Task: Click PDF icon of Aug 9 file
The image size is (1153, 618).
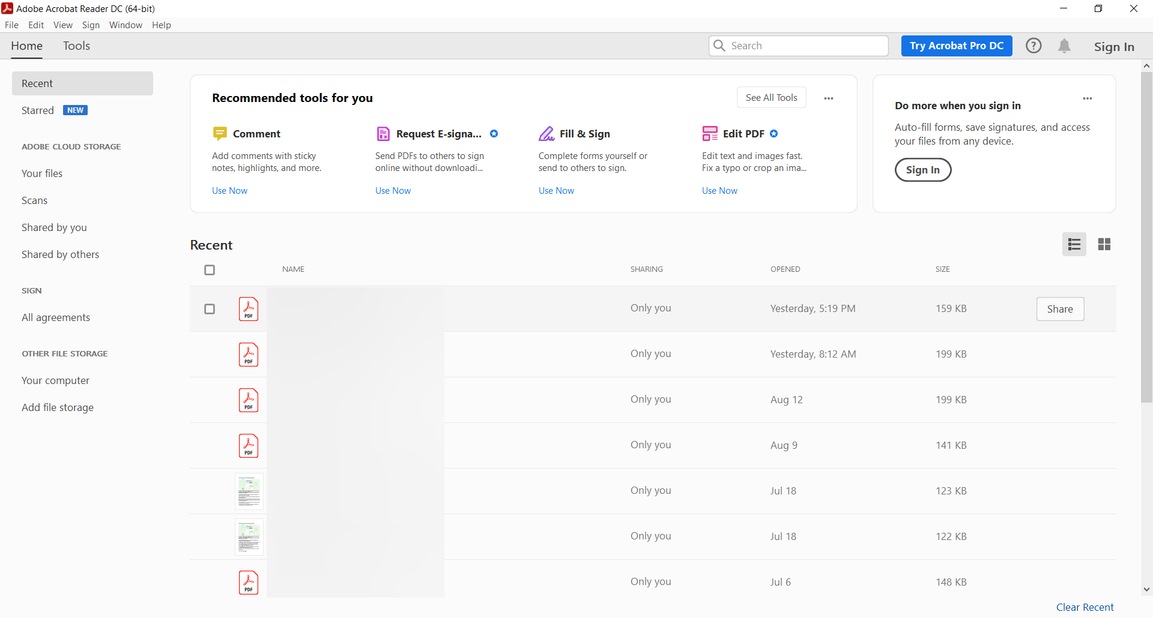Action: (x=249, y=446)
